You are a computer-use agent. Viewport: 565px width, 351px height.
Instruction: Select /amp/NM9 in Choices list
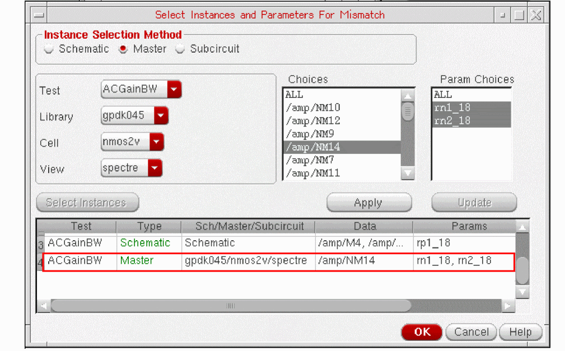[x=342, y=134]
